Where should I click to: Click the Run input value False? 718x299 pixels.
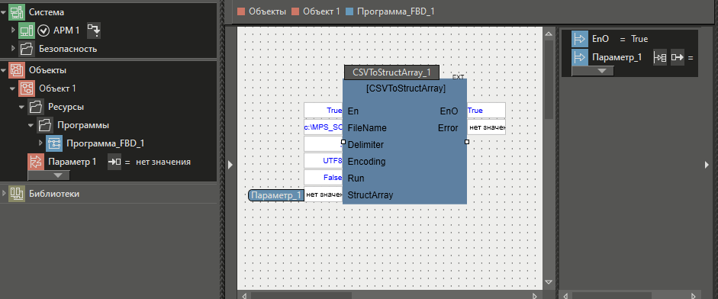pyautogui.click(x=324, y=178)
